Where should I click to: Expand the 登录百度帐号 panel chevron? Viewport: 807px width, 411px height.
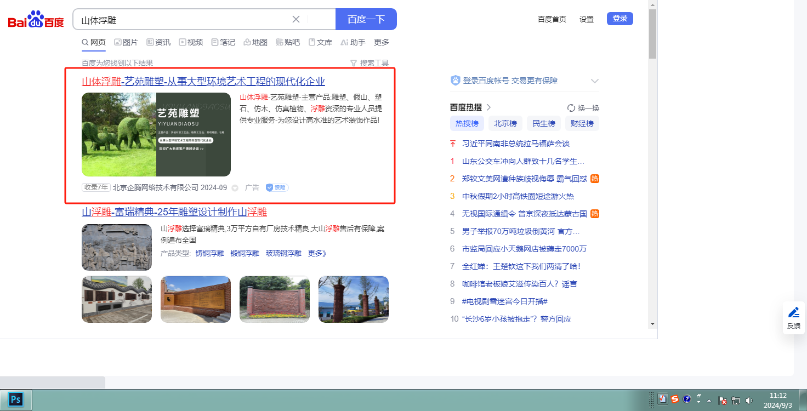click(x=595, y=81)
